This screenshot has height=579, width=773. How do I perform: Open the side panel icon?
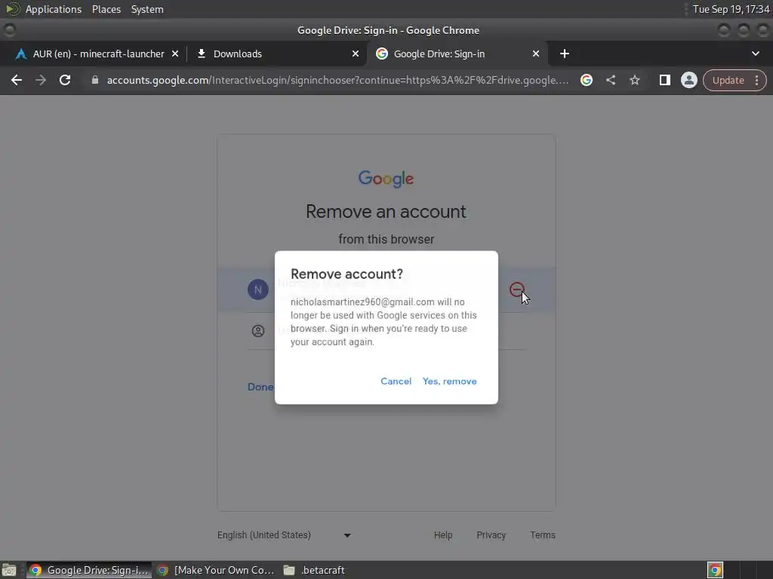[664, 80]
